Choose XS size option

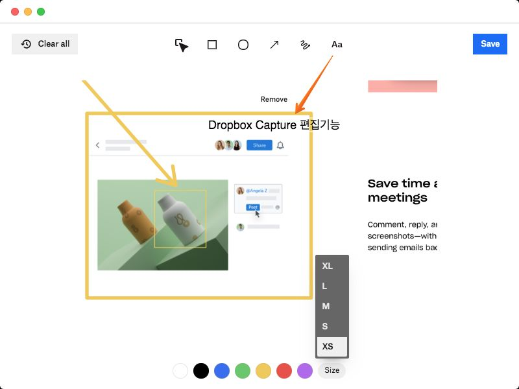(x=332, y=346)
